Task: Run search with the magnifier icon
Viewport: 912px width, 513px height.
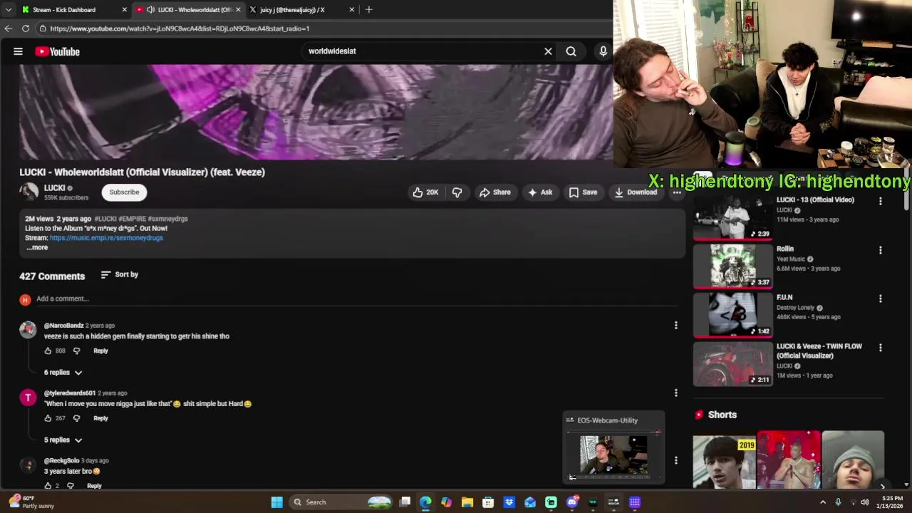Action: [571, 51]
